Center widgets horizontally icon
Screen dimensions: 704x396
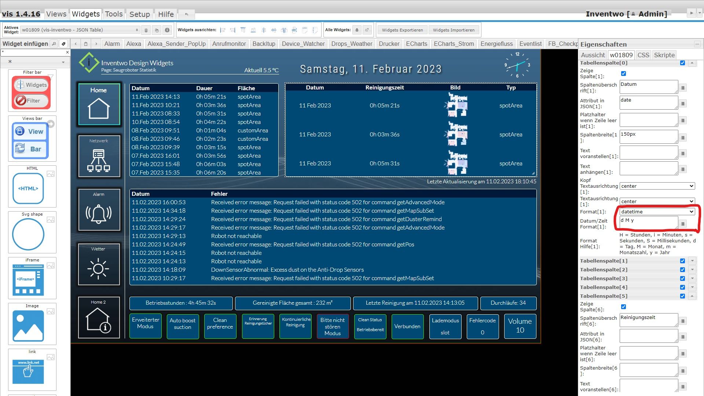[x=263, y=30]
